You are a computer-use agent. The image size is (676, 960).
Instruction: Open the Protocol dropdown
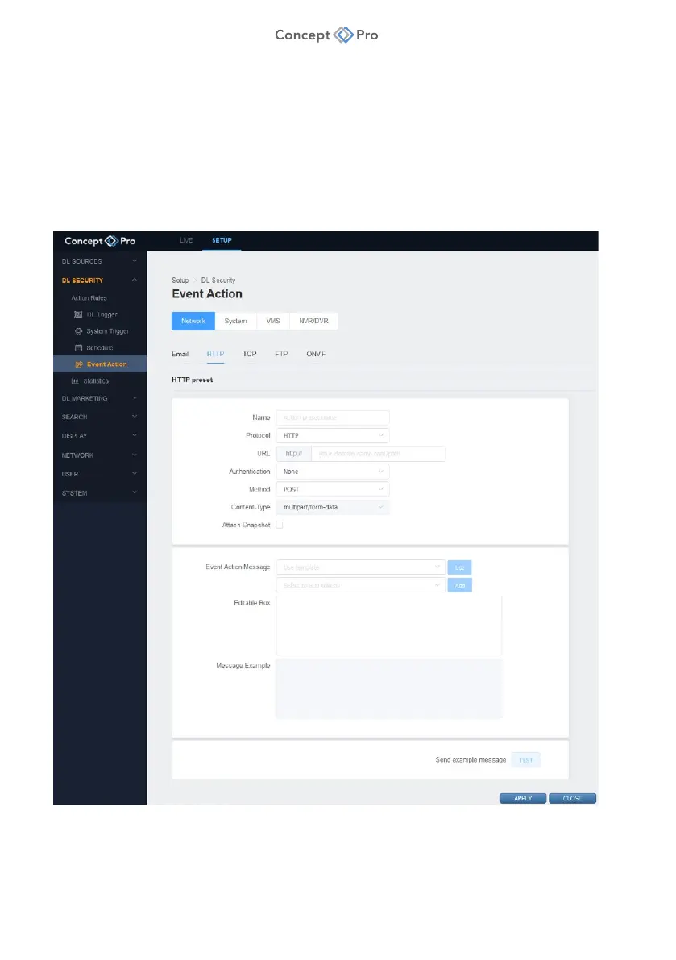click(333, 435)
